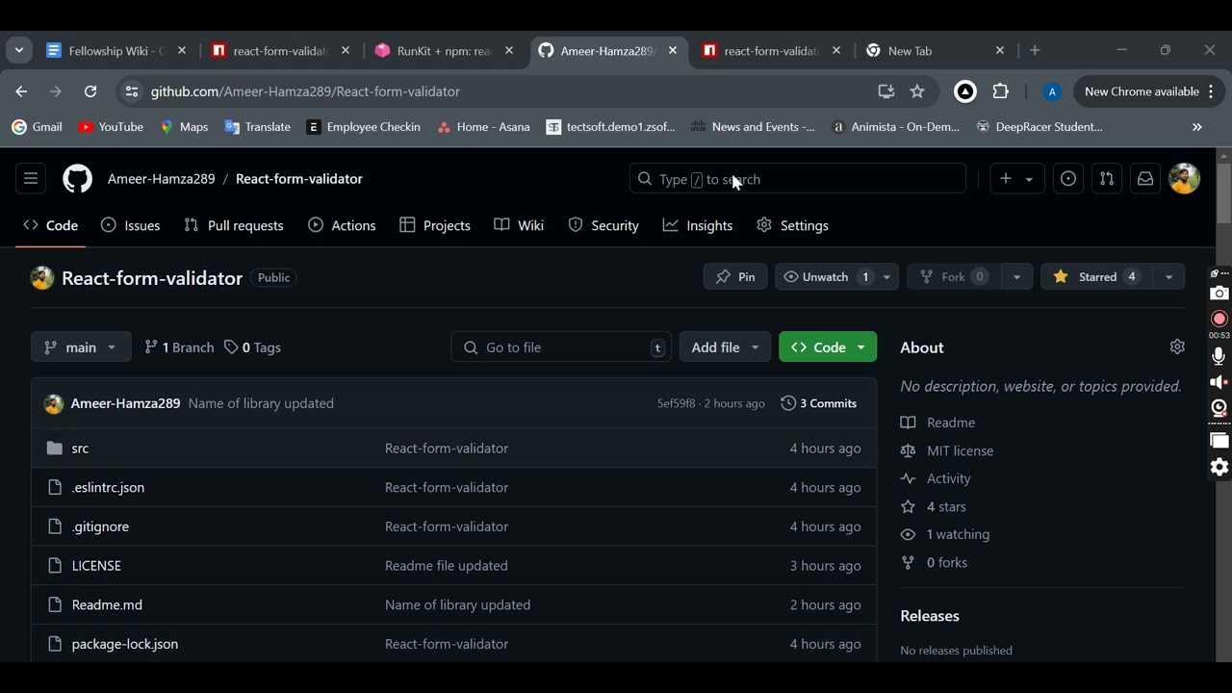Open the notifications inbox icon

click(1145, 179)
